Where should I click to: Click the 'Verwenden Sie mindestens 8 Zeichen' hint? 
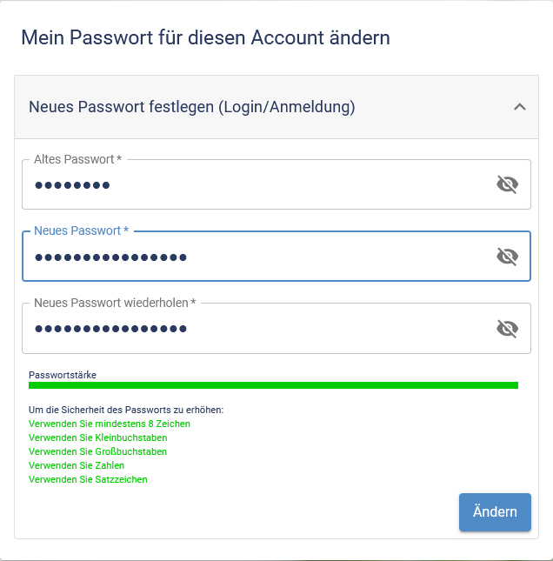click(110, 424)
